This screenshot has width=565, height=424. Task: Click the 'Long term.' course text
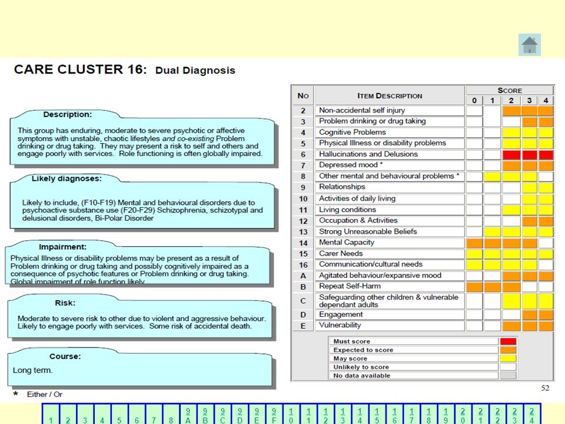33,370
